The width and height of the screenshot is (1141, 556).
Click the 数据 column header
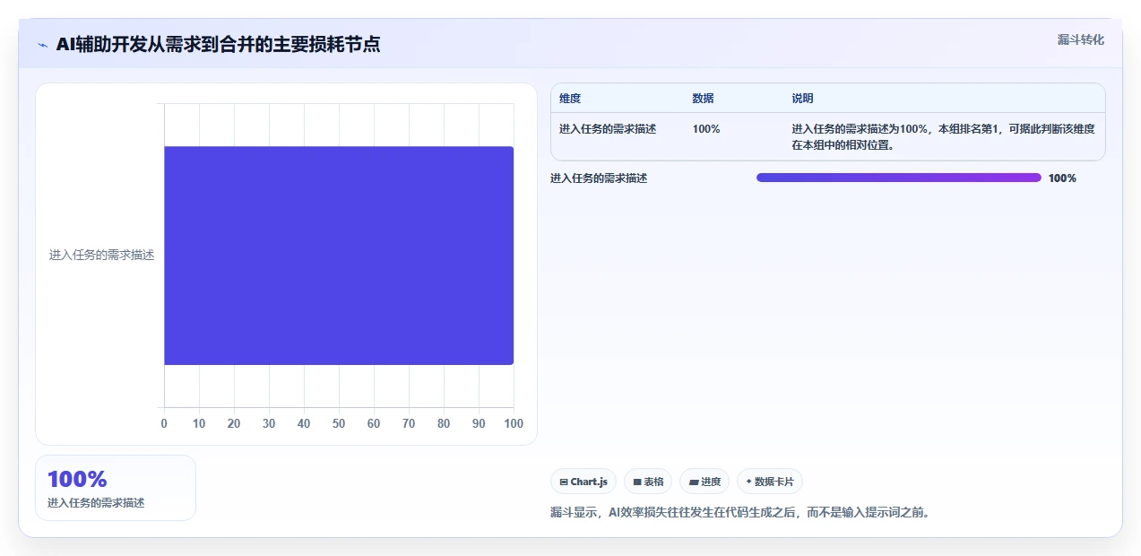704,99
